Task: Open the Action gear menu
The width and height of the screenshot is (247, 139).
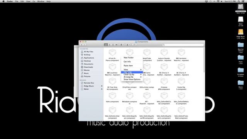Action: [x=122, y=45]
